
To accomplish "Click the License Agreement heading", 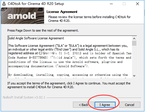I will (62, 12).
